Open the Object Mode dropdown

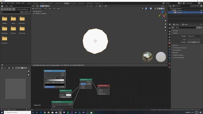click(x=38, y=9)
